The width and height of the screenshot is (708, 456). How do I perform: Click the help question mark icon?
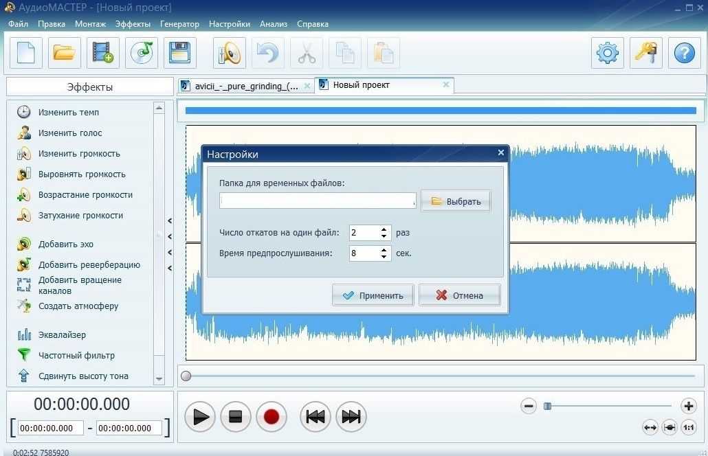click(684, 53)
